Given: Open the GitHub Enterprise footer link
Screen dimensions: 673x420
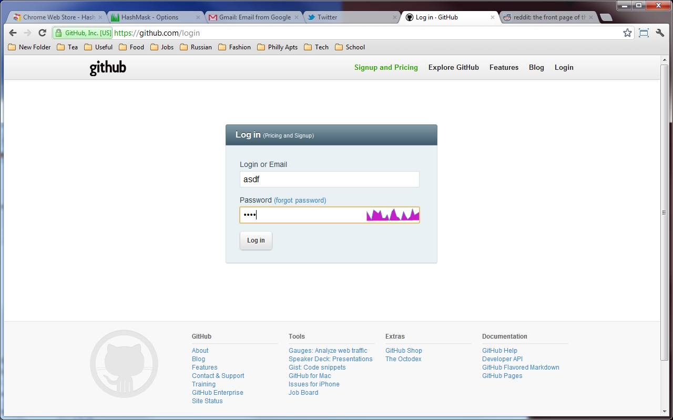Looking at the screenshot, I should point(217,393).
